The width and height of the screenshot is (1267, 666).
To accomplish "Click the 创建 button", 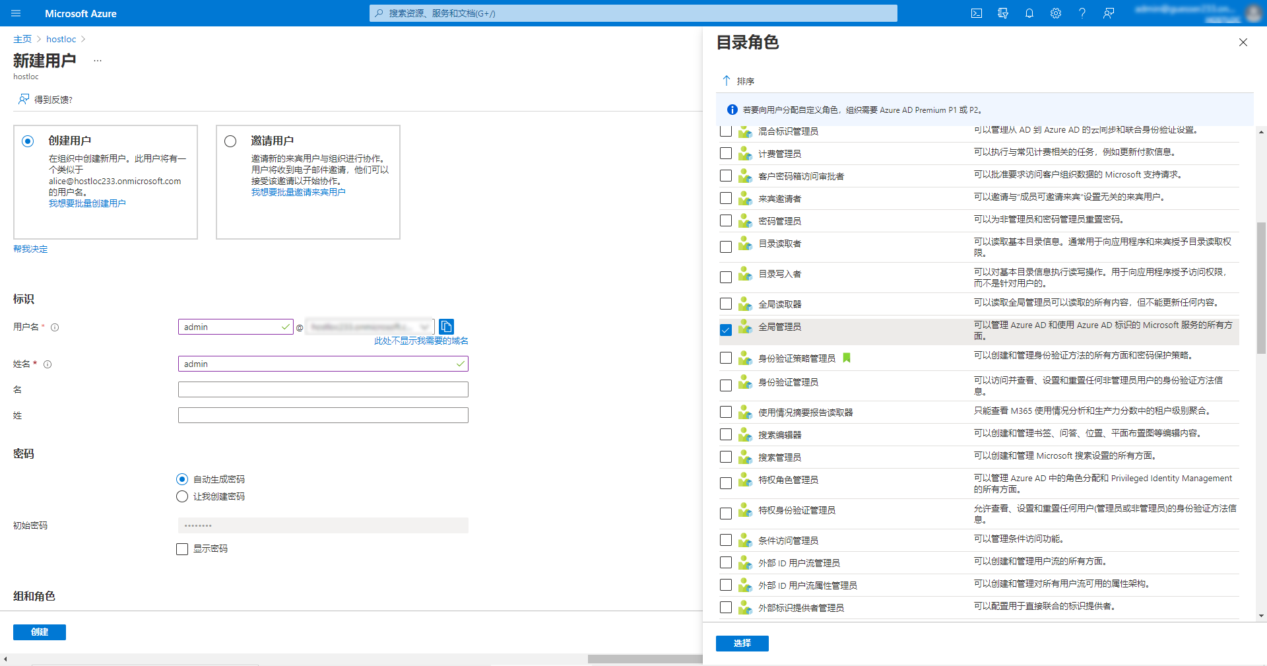I will click(40, 632).
